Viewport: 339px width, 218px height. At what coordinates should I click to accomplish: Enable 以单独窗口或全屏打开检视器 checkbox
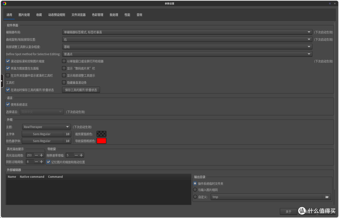64,61
